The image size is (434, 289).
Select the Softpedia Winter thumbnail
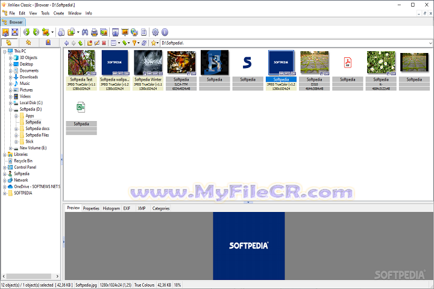[x=148, y=70]
